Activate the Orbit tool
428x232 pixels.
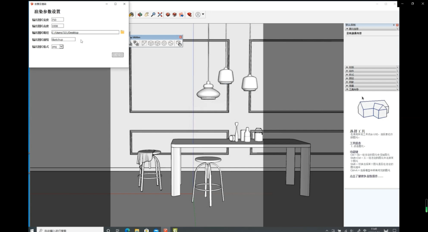140,15
